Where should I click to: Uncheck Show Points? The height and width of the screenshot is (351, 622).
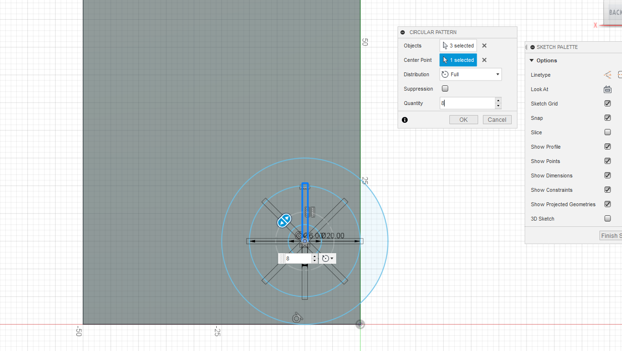pyautogui.click(x=608, y=161)
